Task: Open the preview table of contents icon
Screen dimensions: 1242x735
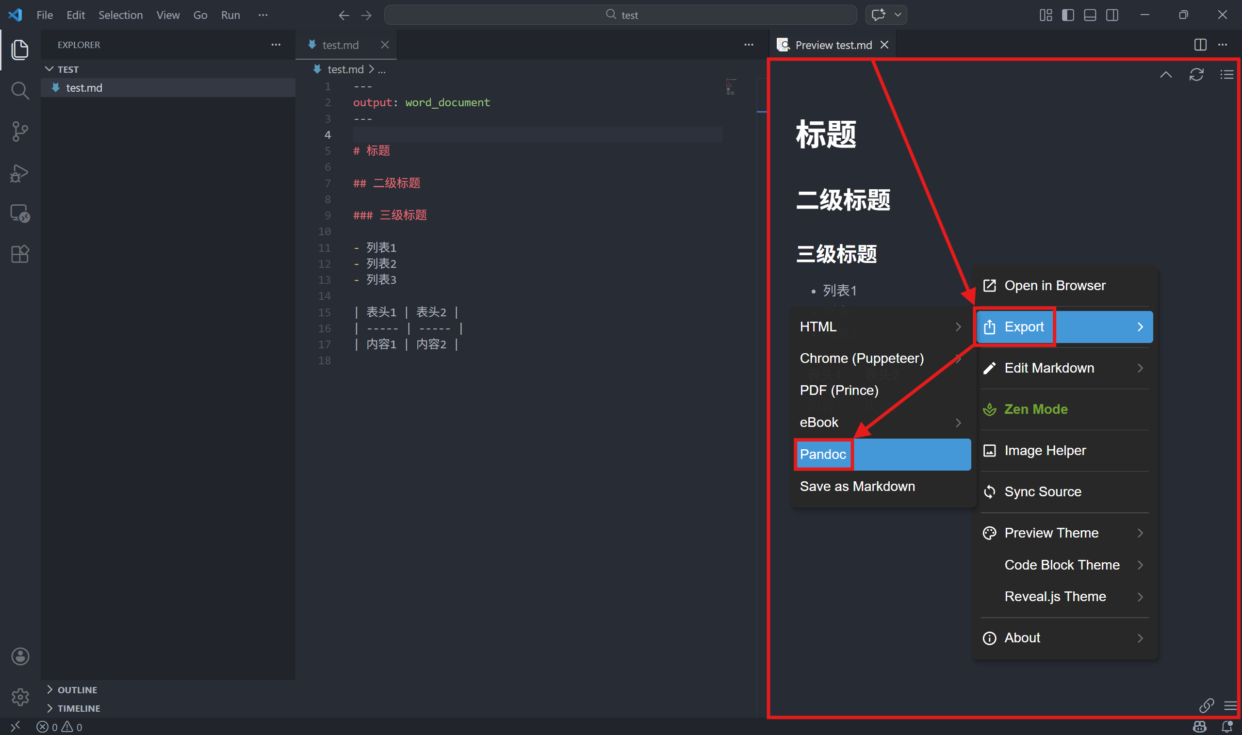Action: pos(1227,74)
